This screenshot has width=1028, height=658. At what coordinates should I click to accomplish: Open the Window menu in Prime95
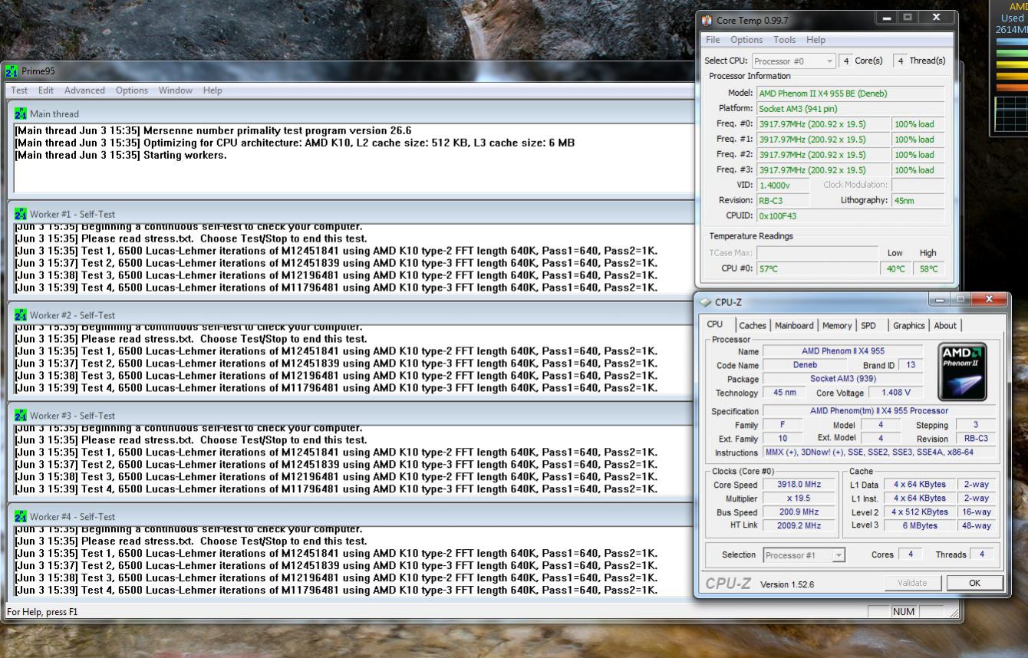click(176, 90)
